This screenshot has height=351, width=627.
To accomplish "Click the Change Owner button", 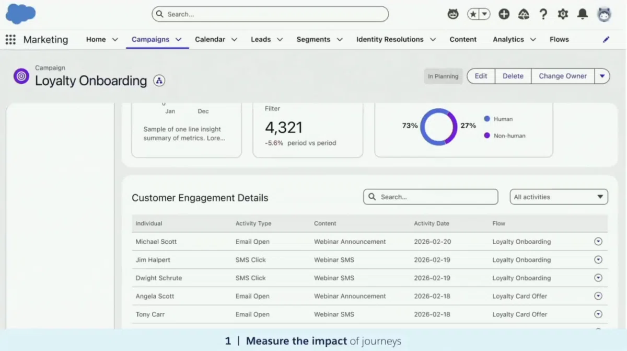I will coord(563,76).
